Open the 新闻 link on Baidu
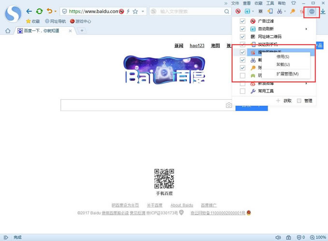328x241 pixels. (x=179, y=45)
